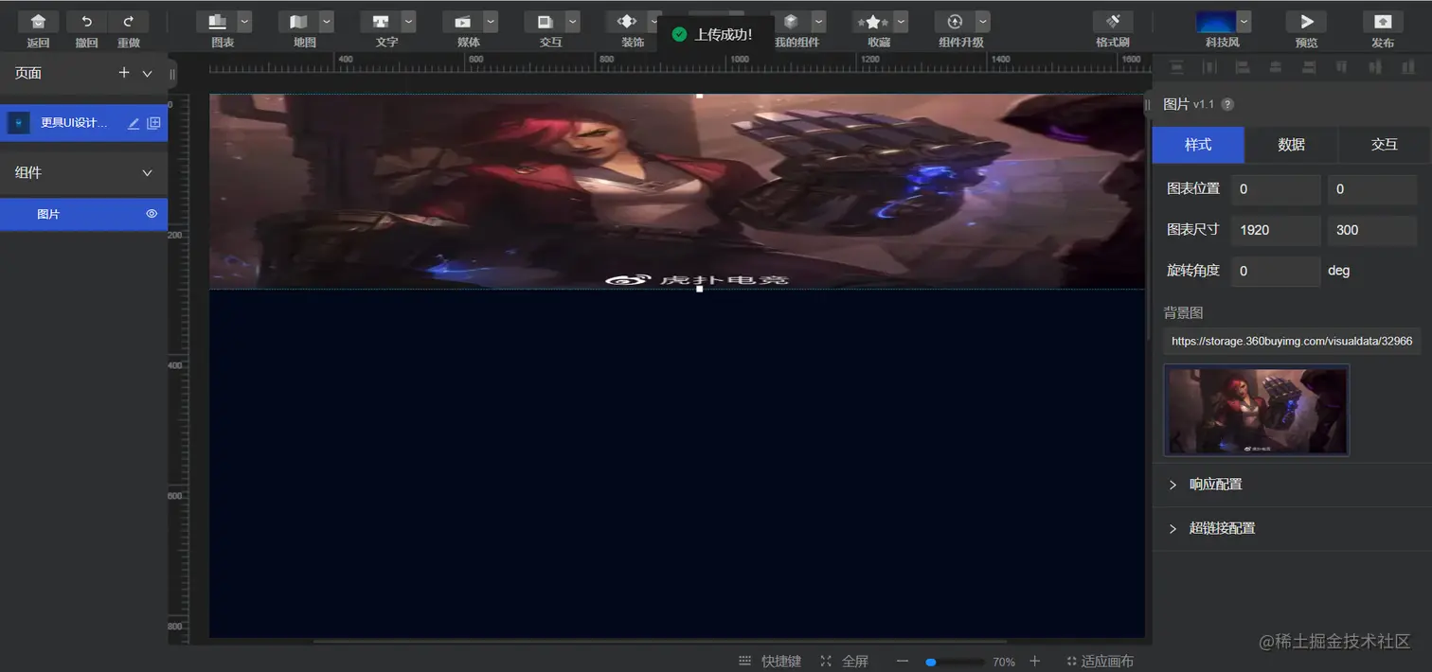Click 适应画布 fit canvas

[x=1100, y=661]
